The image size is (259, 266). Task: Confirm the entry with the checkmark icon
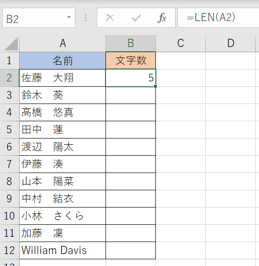click(136, 18)
